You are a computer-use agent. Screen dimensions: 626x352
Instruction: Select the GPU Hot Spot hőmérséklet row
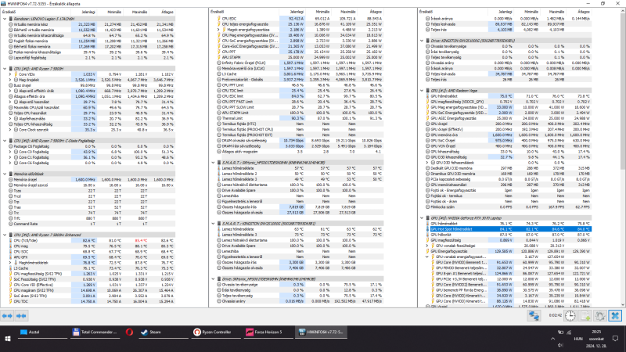pyautogui.click(x=508, y=229)
